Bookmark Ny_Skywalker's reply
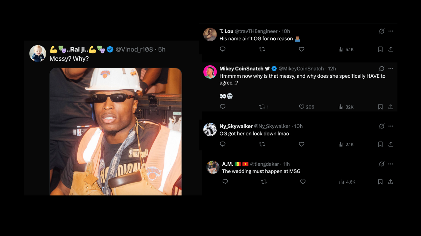This screenshot has width=421, height=236. point(380,144)
